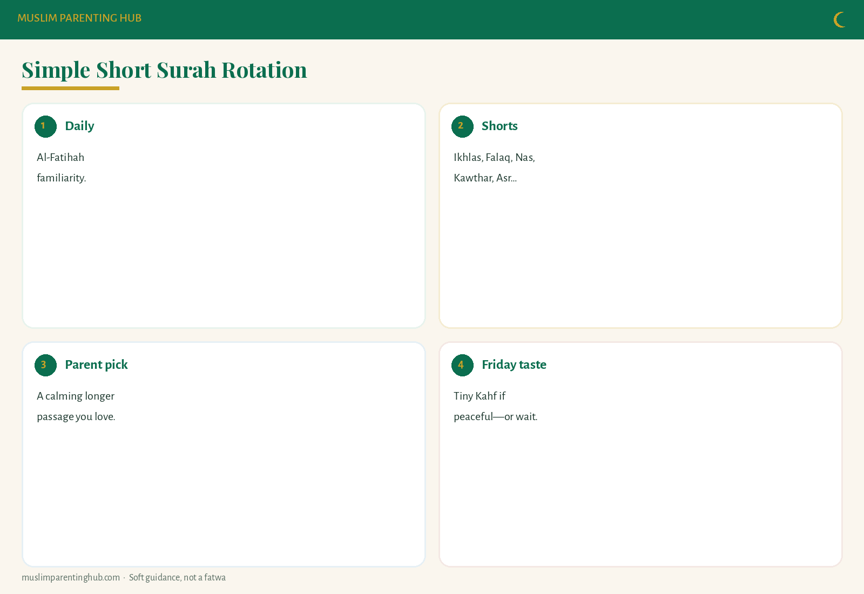
Task: Click the number 4 badge beside Friday taste
Action: 462,365
